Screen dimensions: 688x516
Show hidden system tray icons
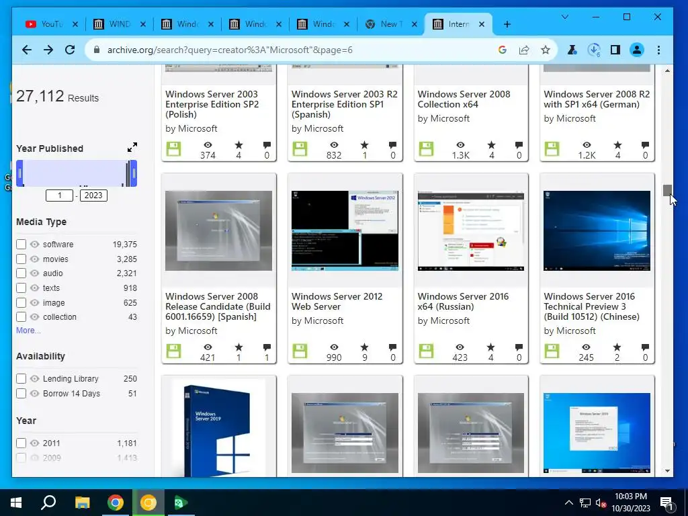pos(568,503)
